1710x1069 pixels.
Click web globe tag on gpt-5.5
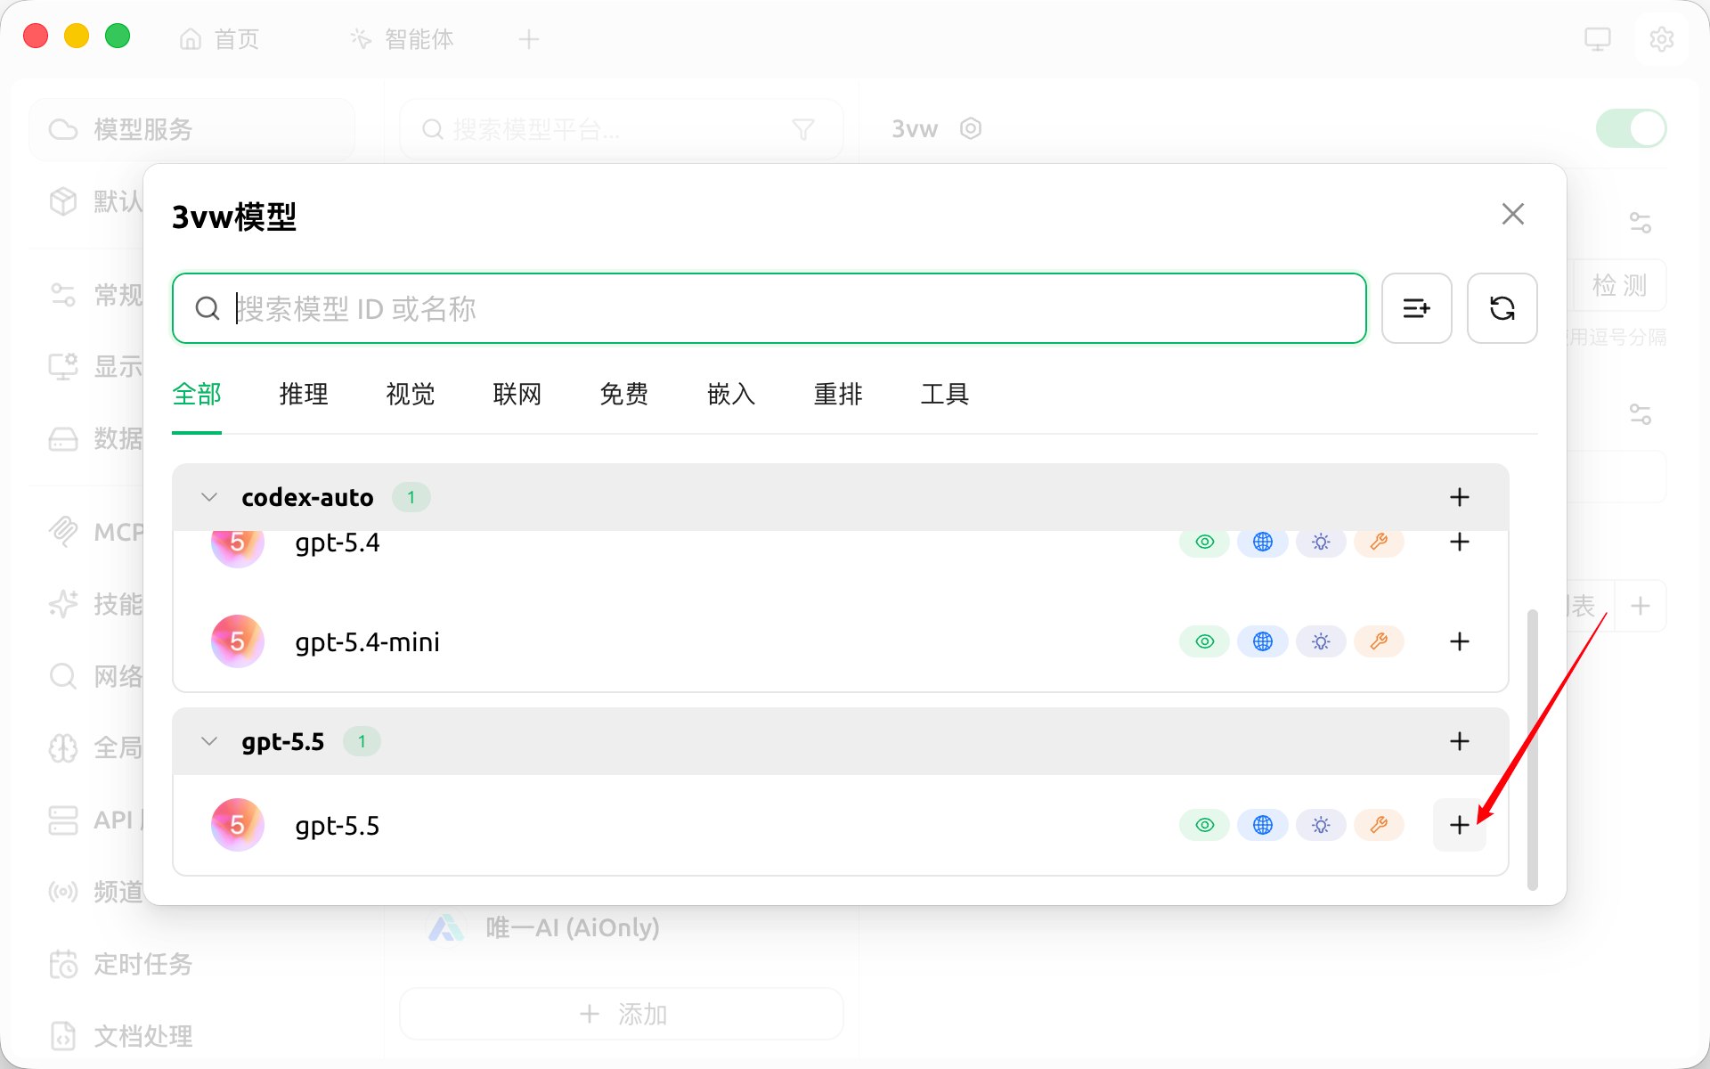click(x=1262, y=825)
